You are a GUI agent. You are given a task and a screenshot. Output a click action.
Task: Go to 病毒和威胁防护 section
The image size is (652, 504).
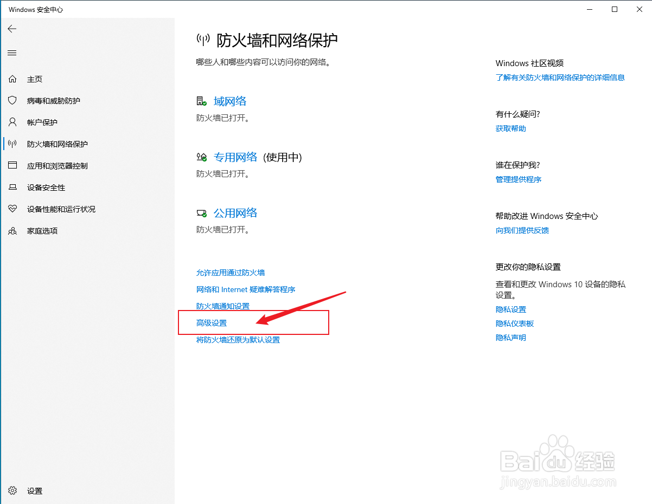pyautogui.click(x=54, y=101)
